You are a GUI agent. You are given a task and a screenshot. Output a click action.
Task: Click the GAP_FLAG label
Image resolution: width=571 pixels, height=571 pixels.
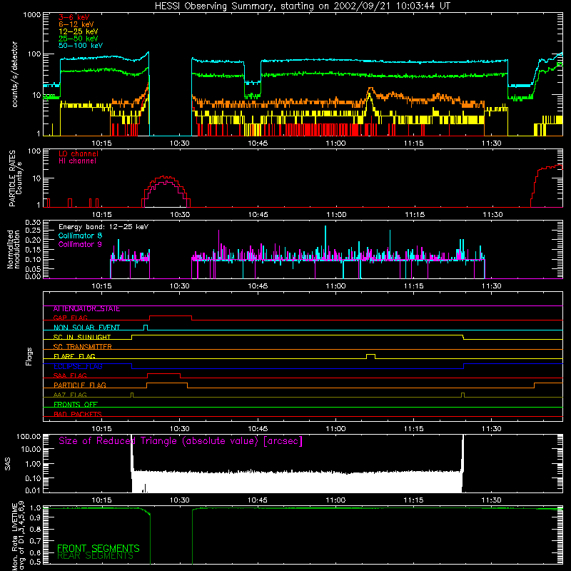point(70,318)
